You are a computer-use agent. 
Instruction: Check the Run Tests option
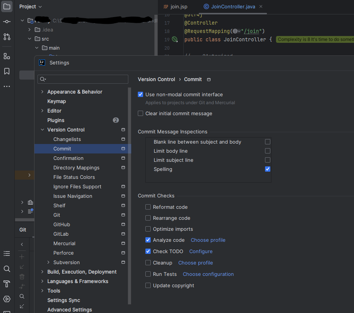click(148, 274)
